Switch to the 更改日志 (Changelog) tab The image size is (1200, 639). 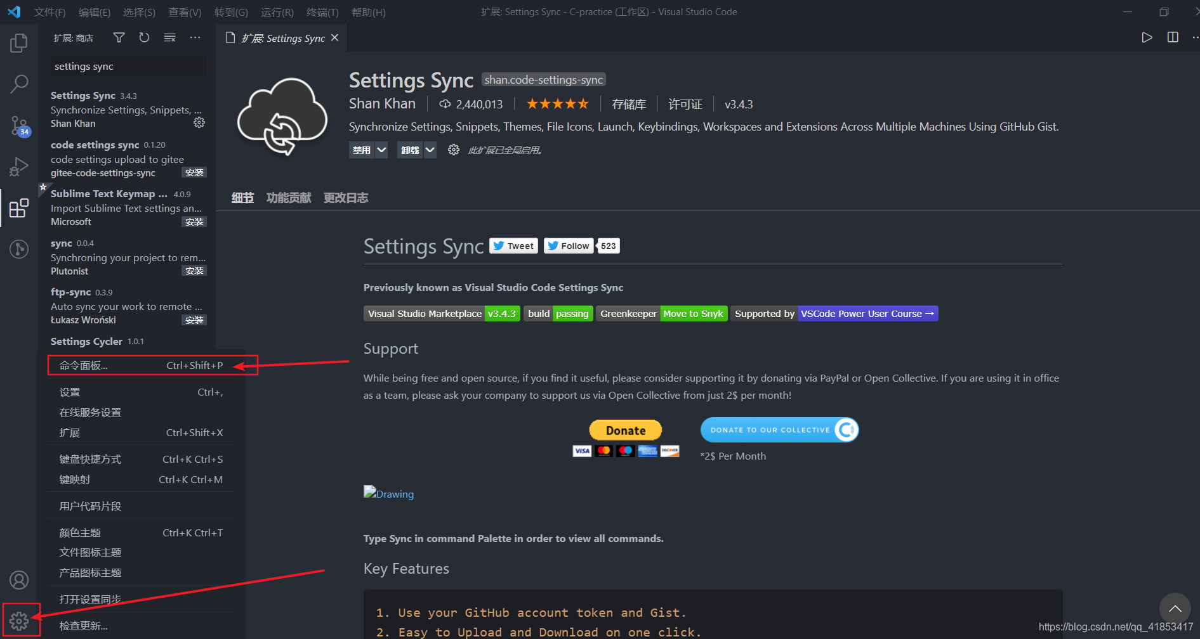[346, 198]
